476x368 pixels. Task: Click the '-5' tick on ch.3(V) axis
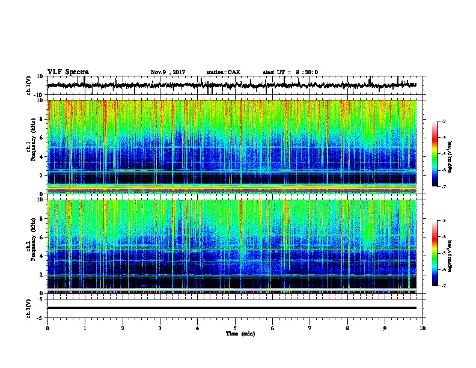pyautogui.click(x=41, y=318)
